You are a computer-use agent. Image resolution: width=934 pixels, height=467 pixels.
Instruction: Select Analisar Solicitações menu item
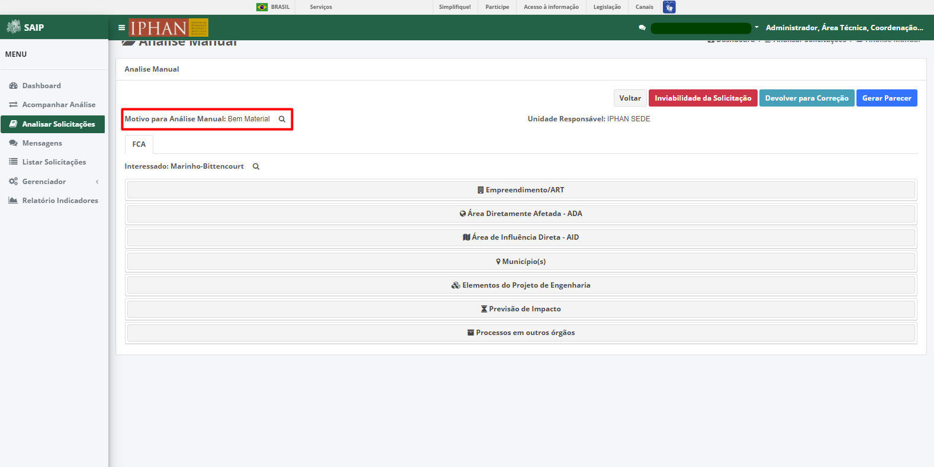click(x=53, y=124)
